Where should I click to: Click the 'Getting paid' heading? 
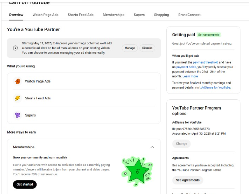tap(184, 35)
